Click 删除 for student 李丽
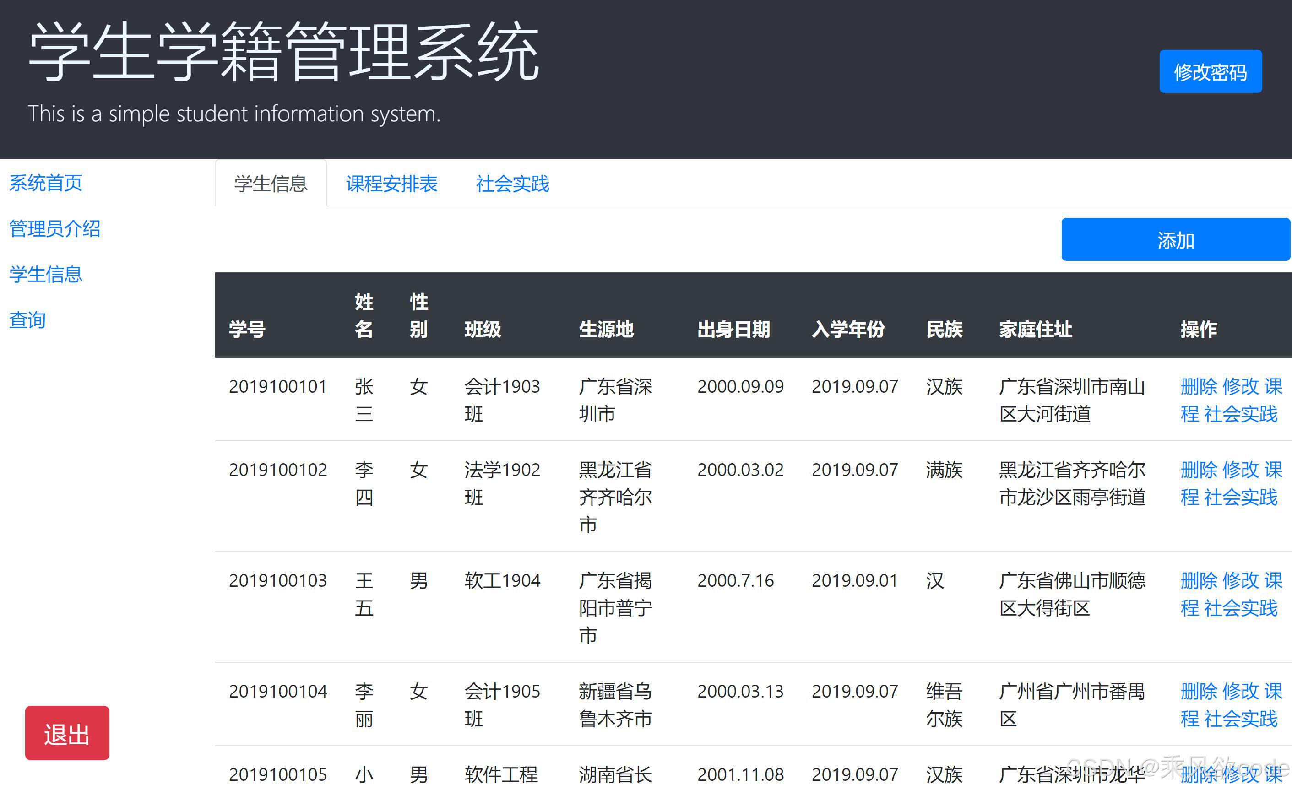The width and height of the screenshot is (1292, 790). coord(1198,691)
